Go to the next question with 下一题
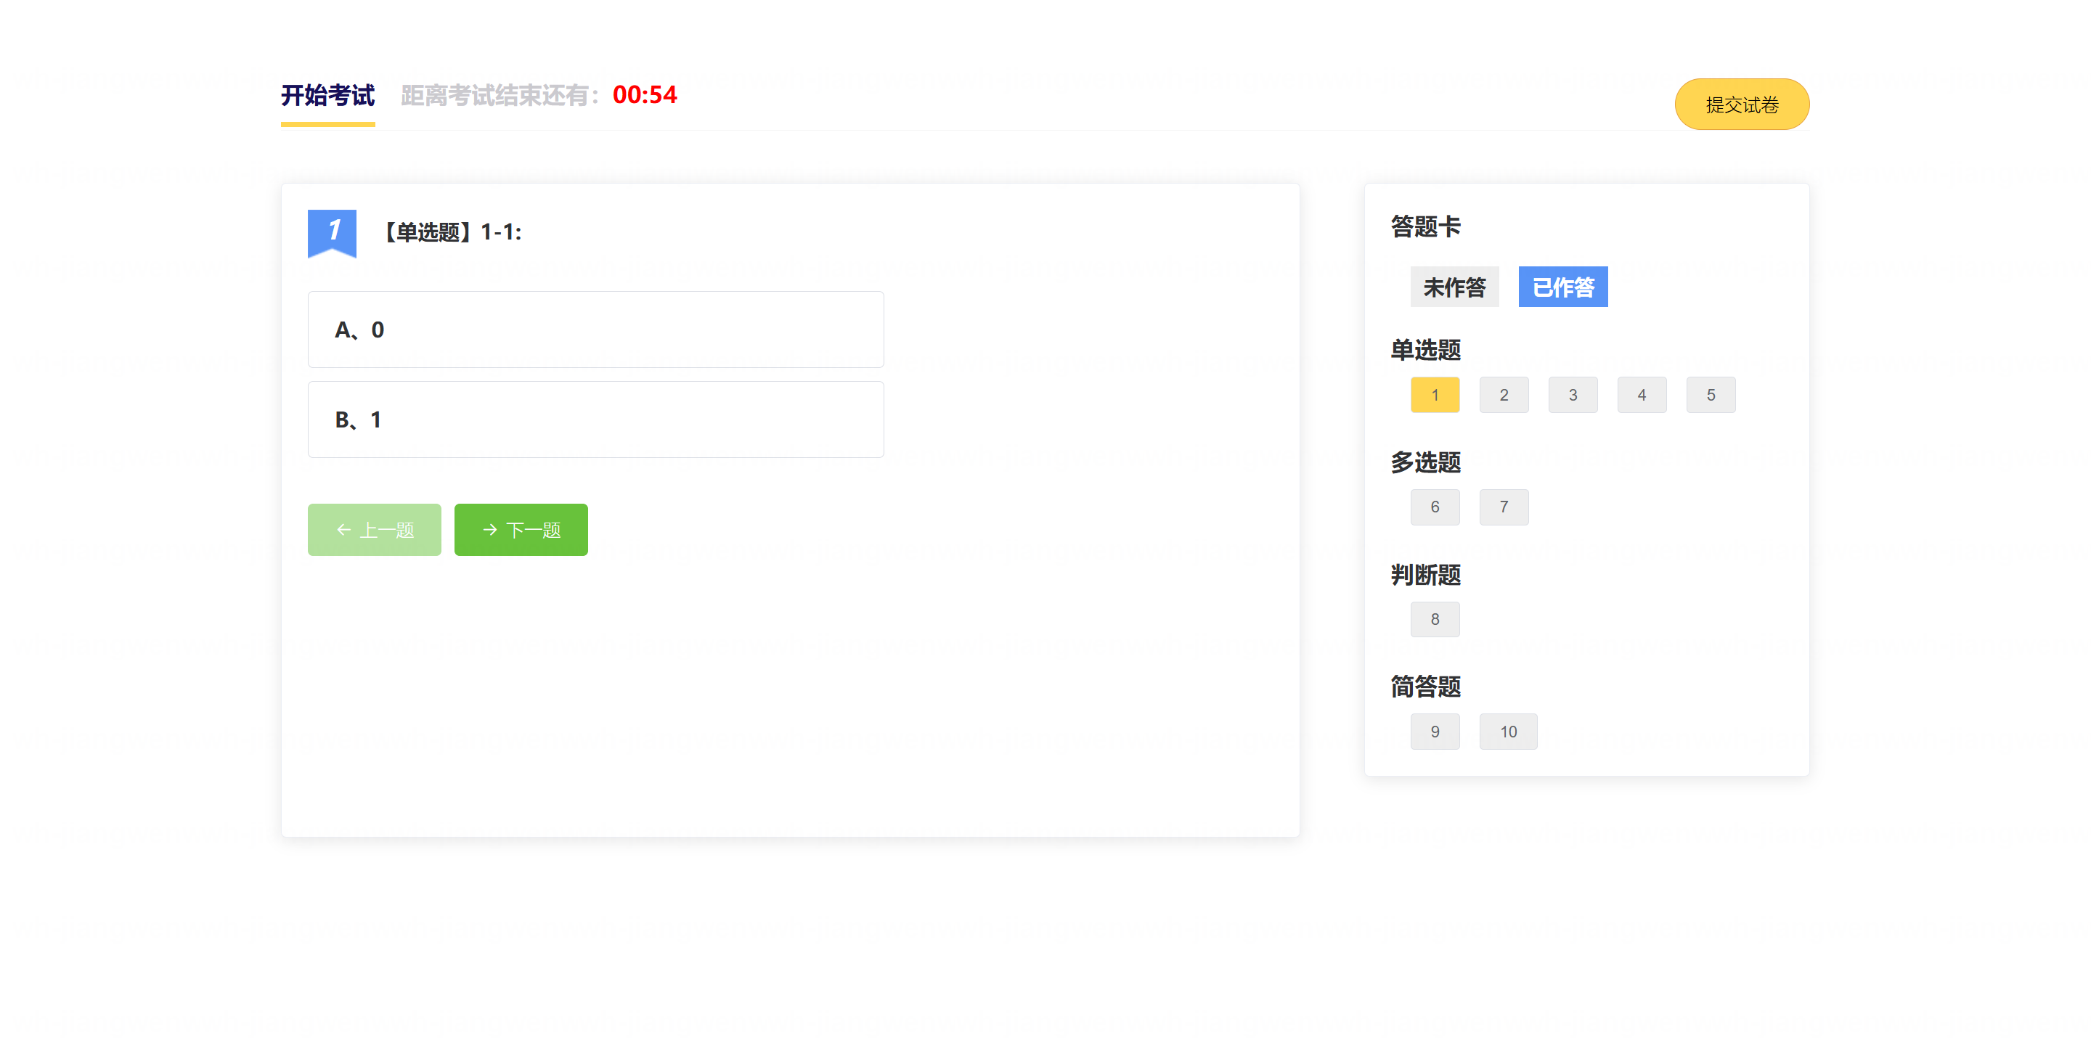Screen dimensions: 2091x1064 521,529
